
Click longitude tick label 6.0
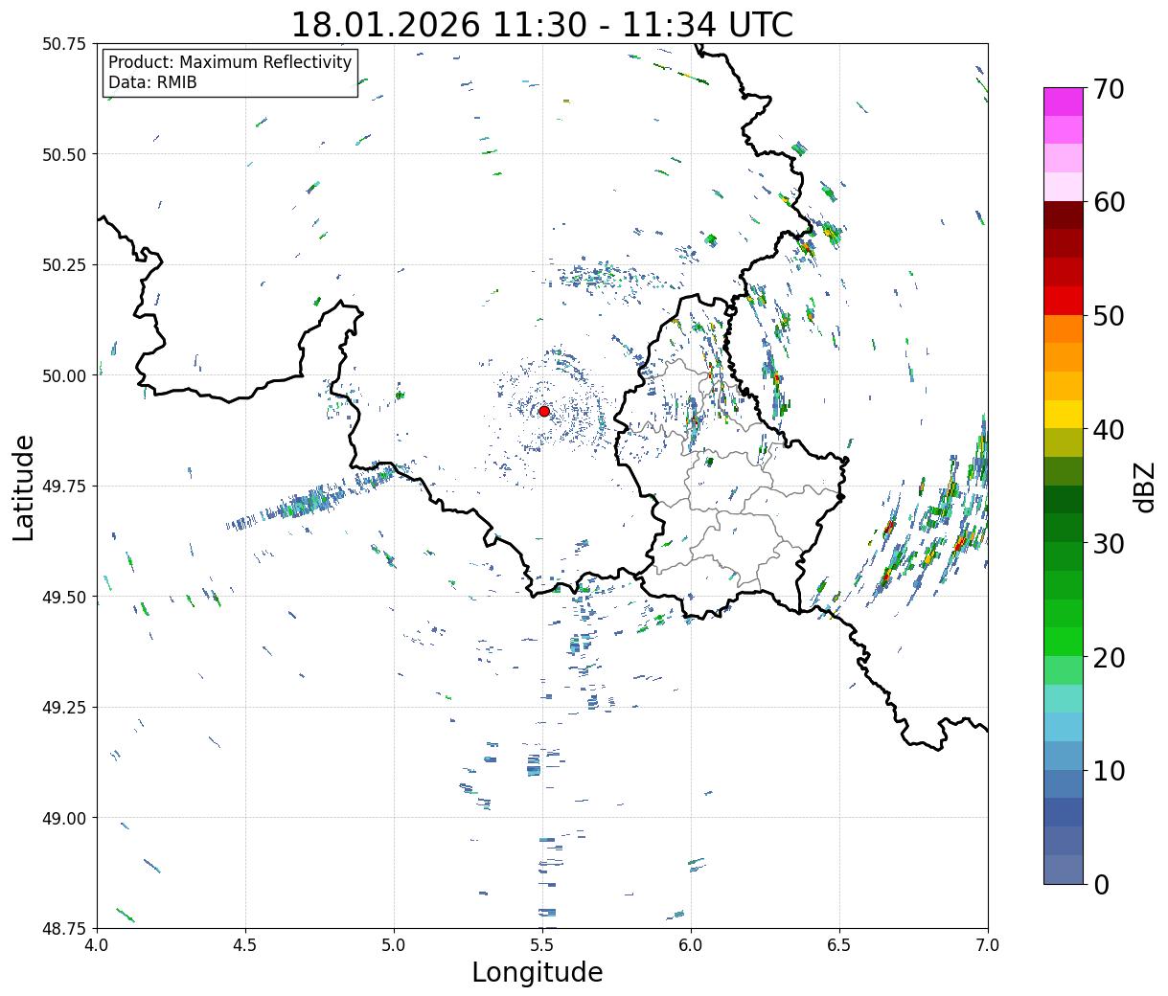pos(691,945)
